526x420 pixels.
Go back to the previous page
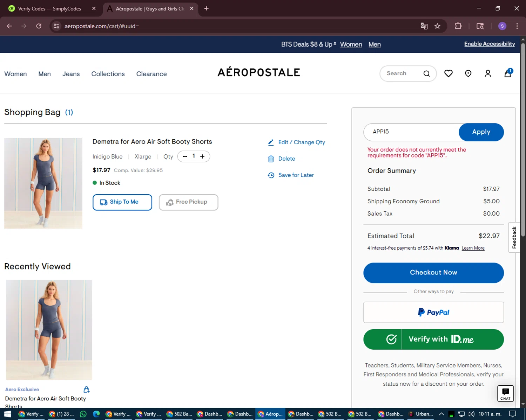[x=9, y=26]
